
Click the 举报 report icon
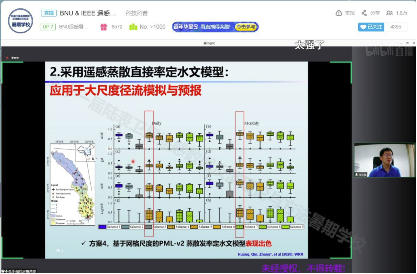coord(339,13)
